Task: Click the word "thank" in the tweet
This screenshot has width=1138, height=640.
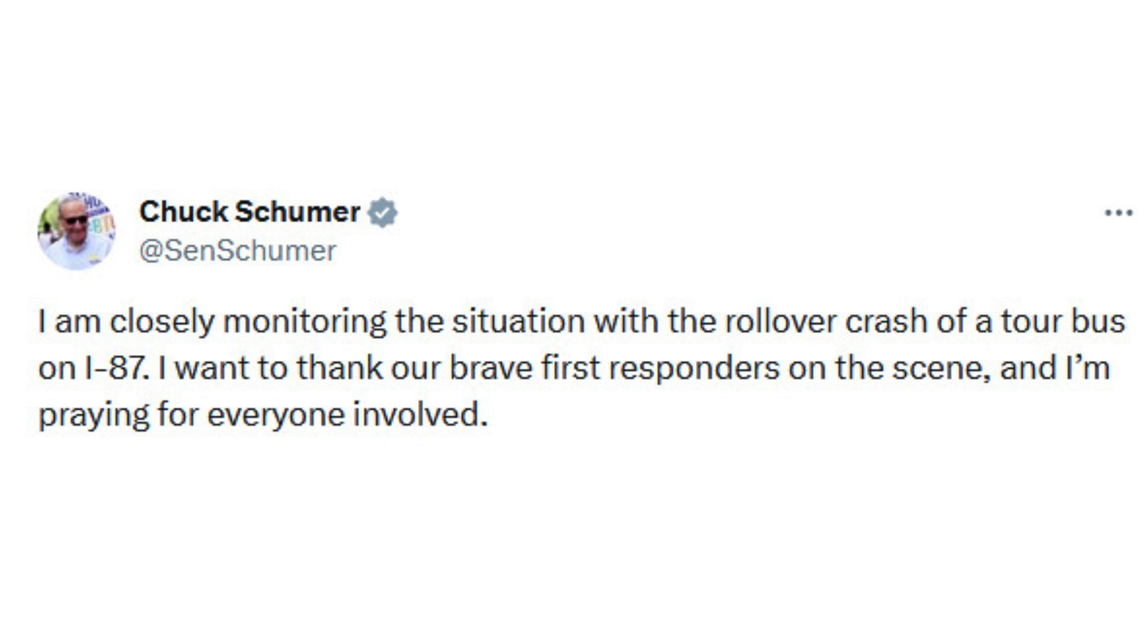Action: [340, 368]
